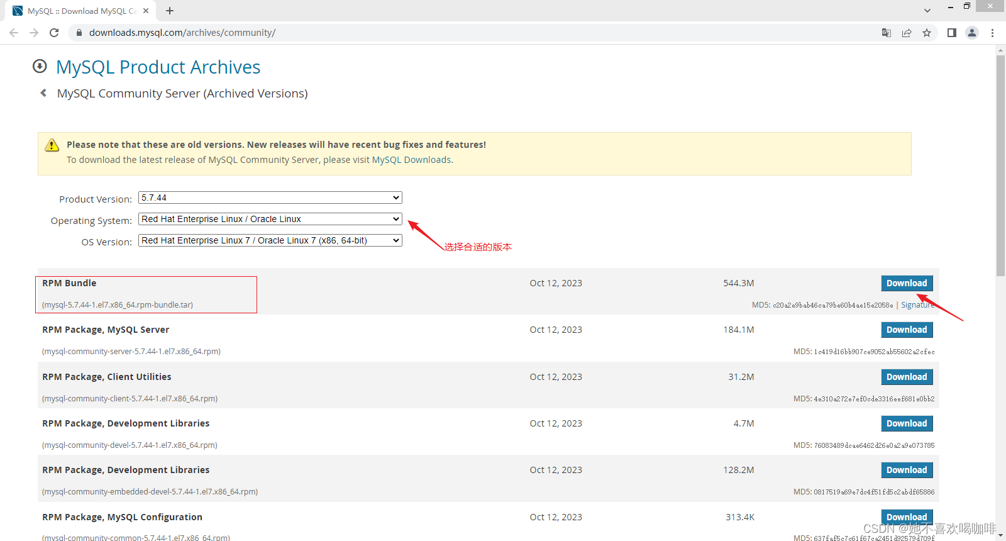
Task: Follow the MySQL Downloads link
Action: 411,160
